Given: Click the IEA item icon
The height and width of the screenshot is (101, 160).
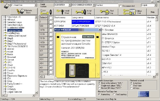Looking at the screenshot, I should [x=6, y=78].
